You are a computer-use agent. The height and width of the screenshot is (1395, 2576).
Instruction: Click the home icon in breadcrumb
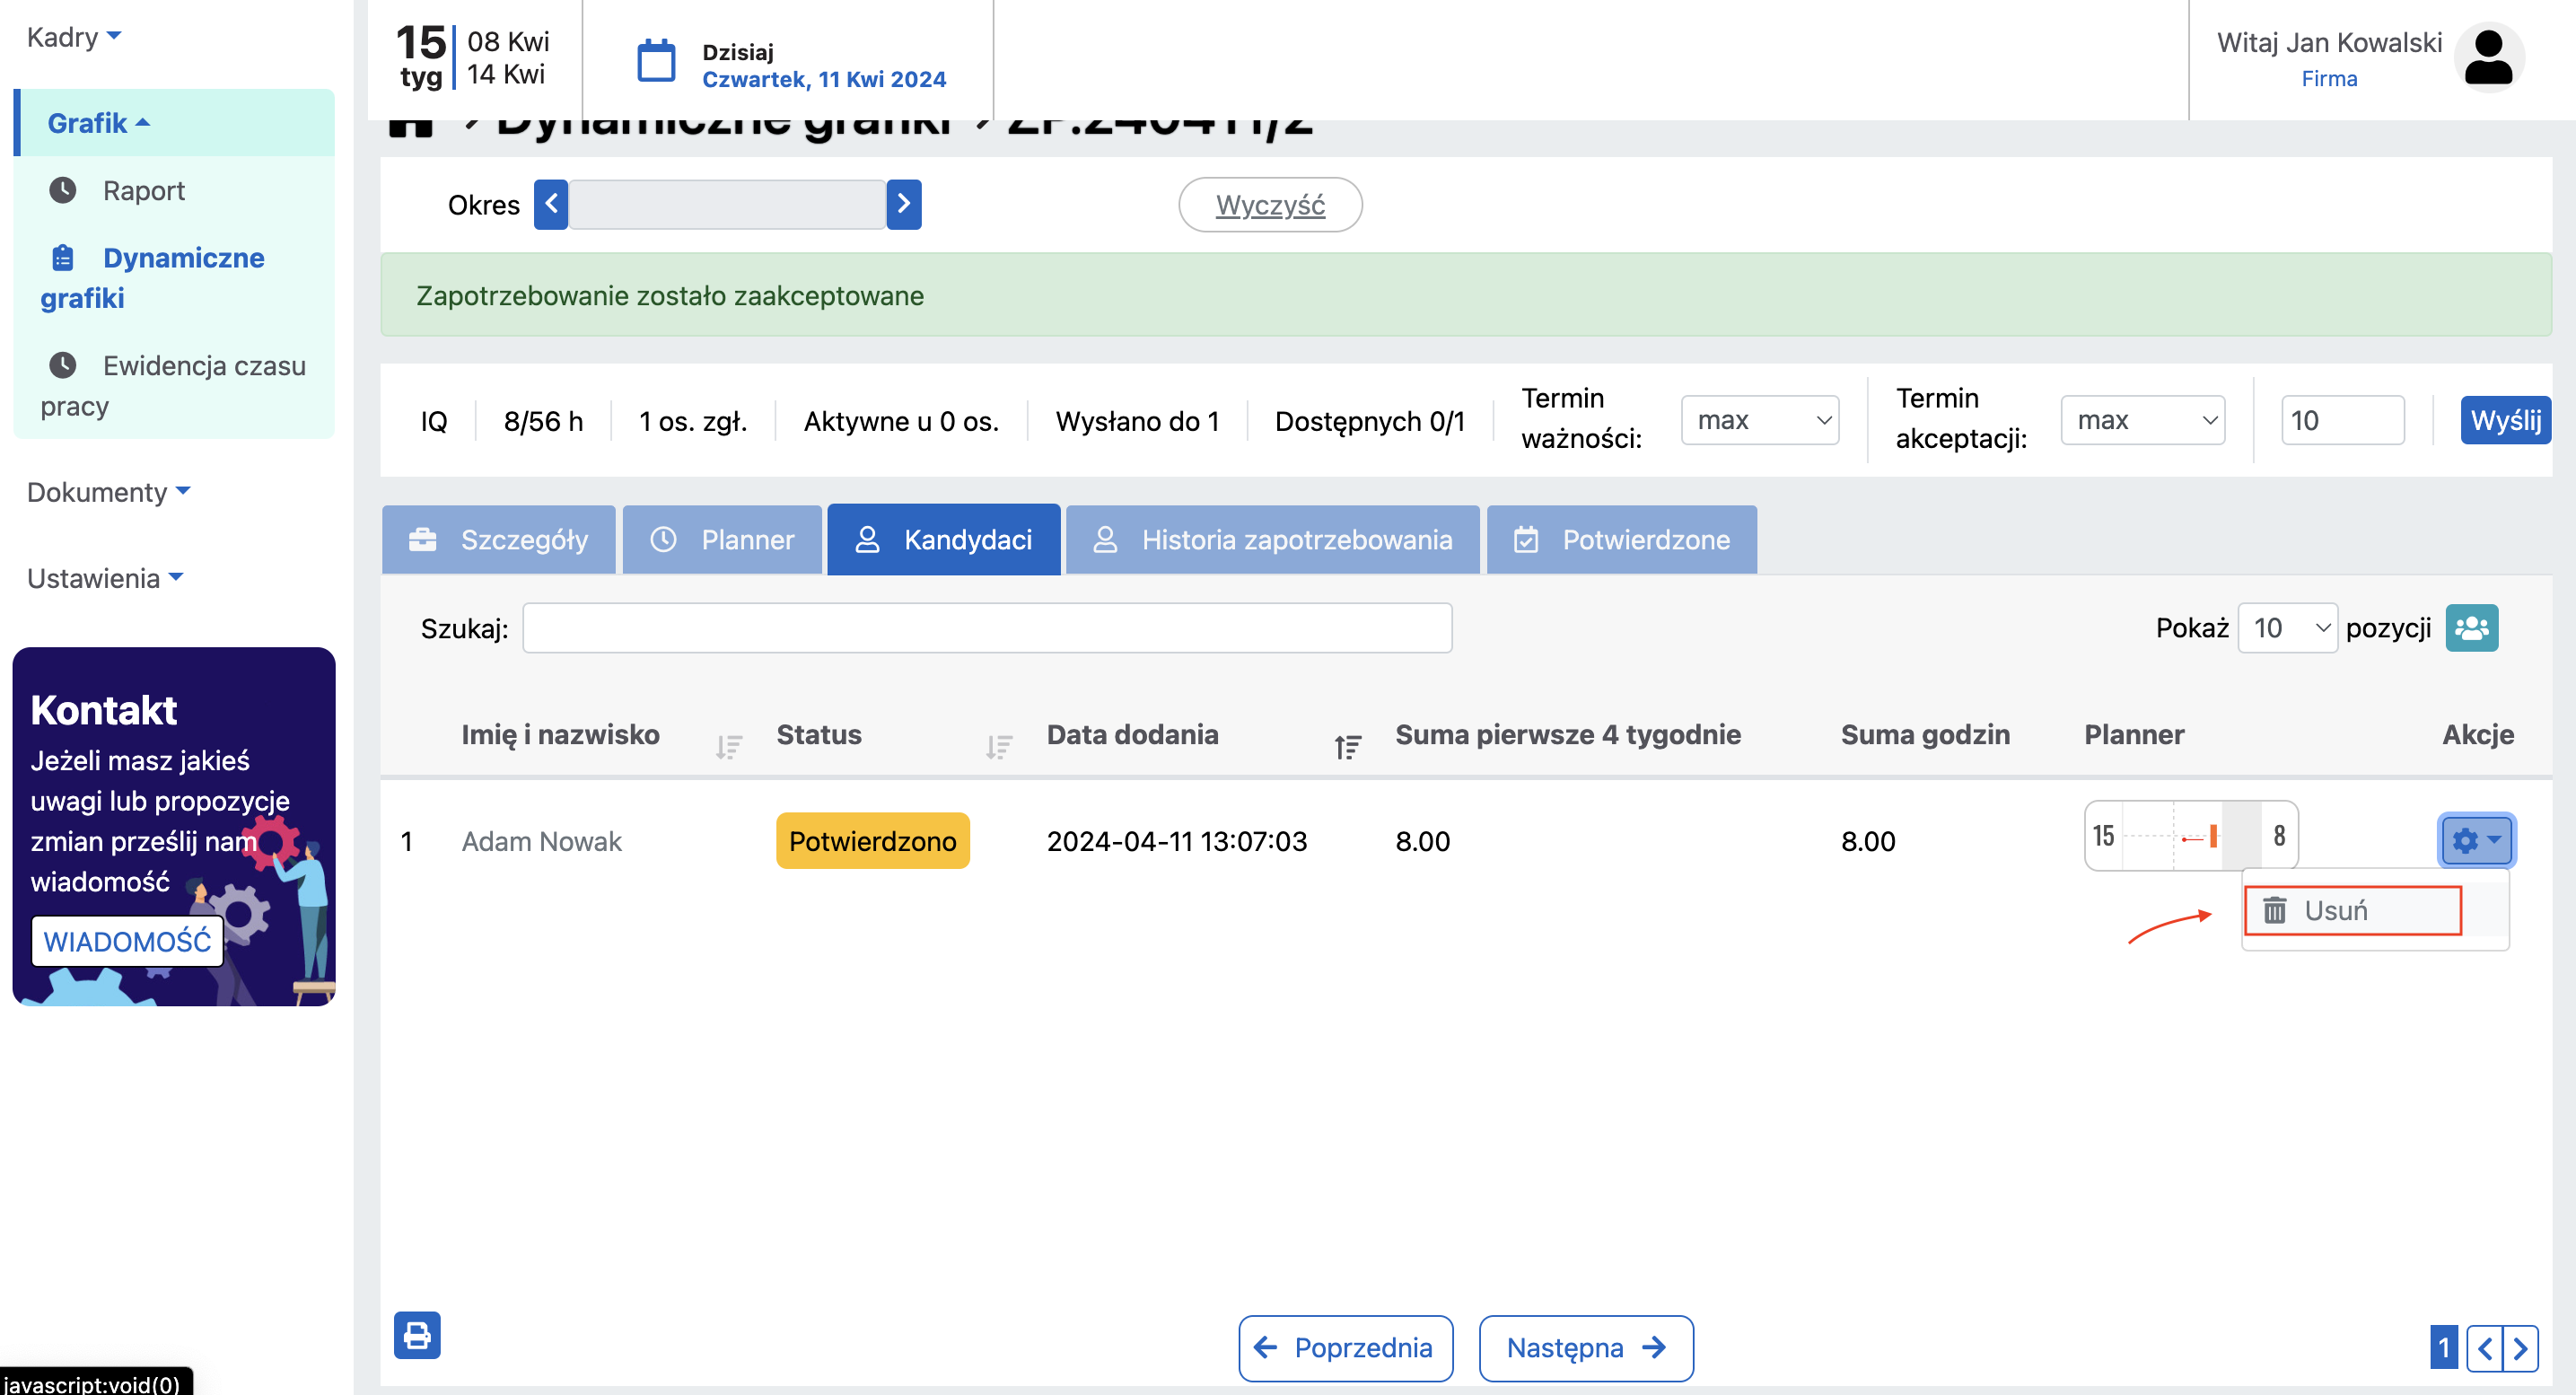tap(410, 128)
